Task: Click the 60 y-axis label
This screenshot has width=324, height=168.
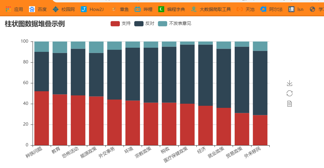Action: [x=26, y=83]
